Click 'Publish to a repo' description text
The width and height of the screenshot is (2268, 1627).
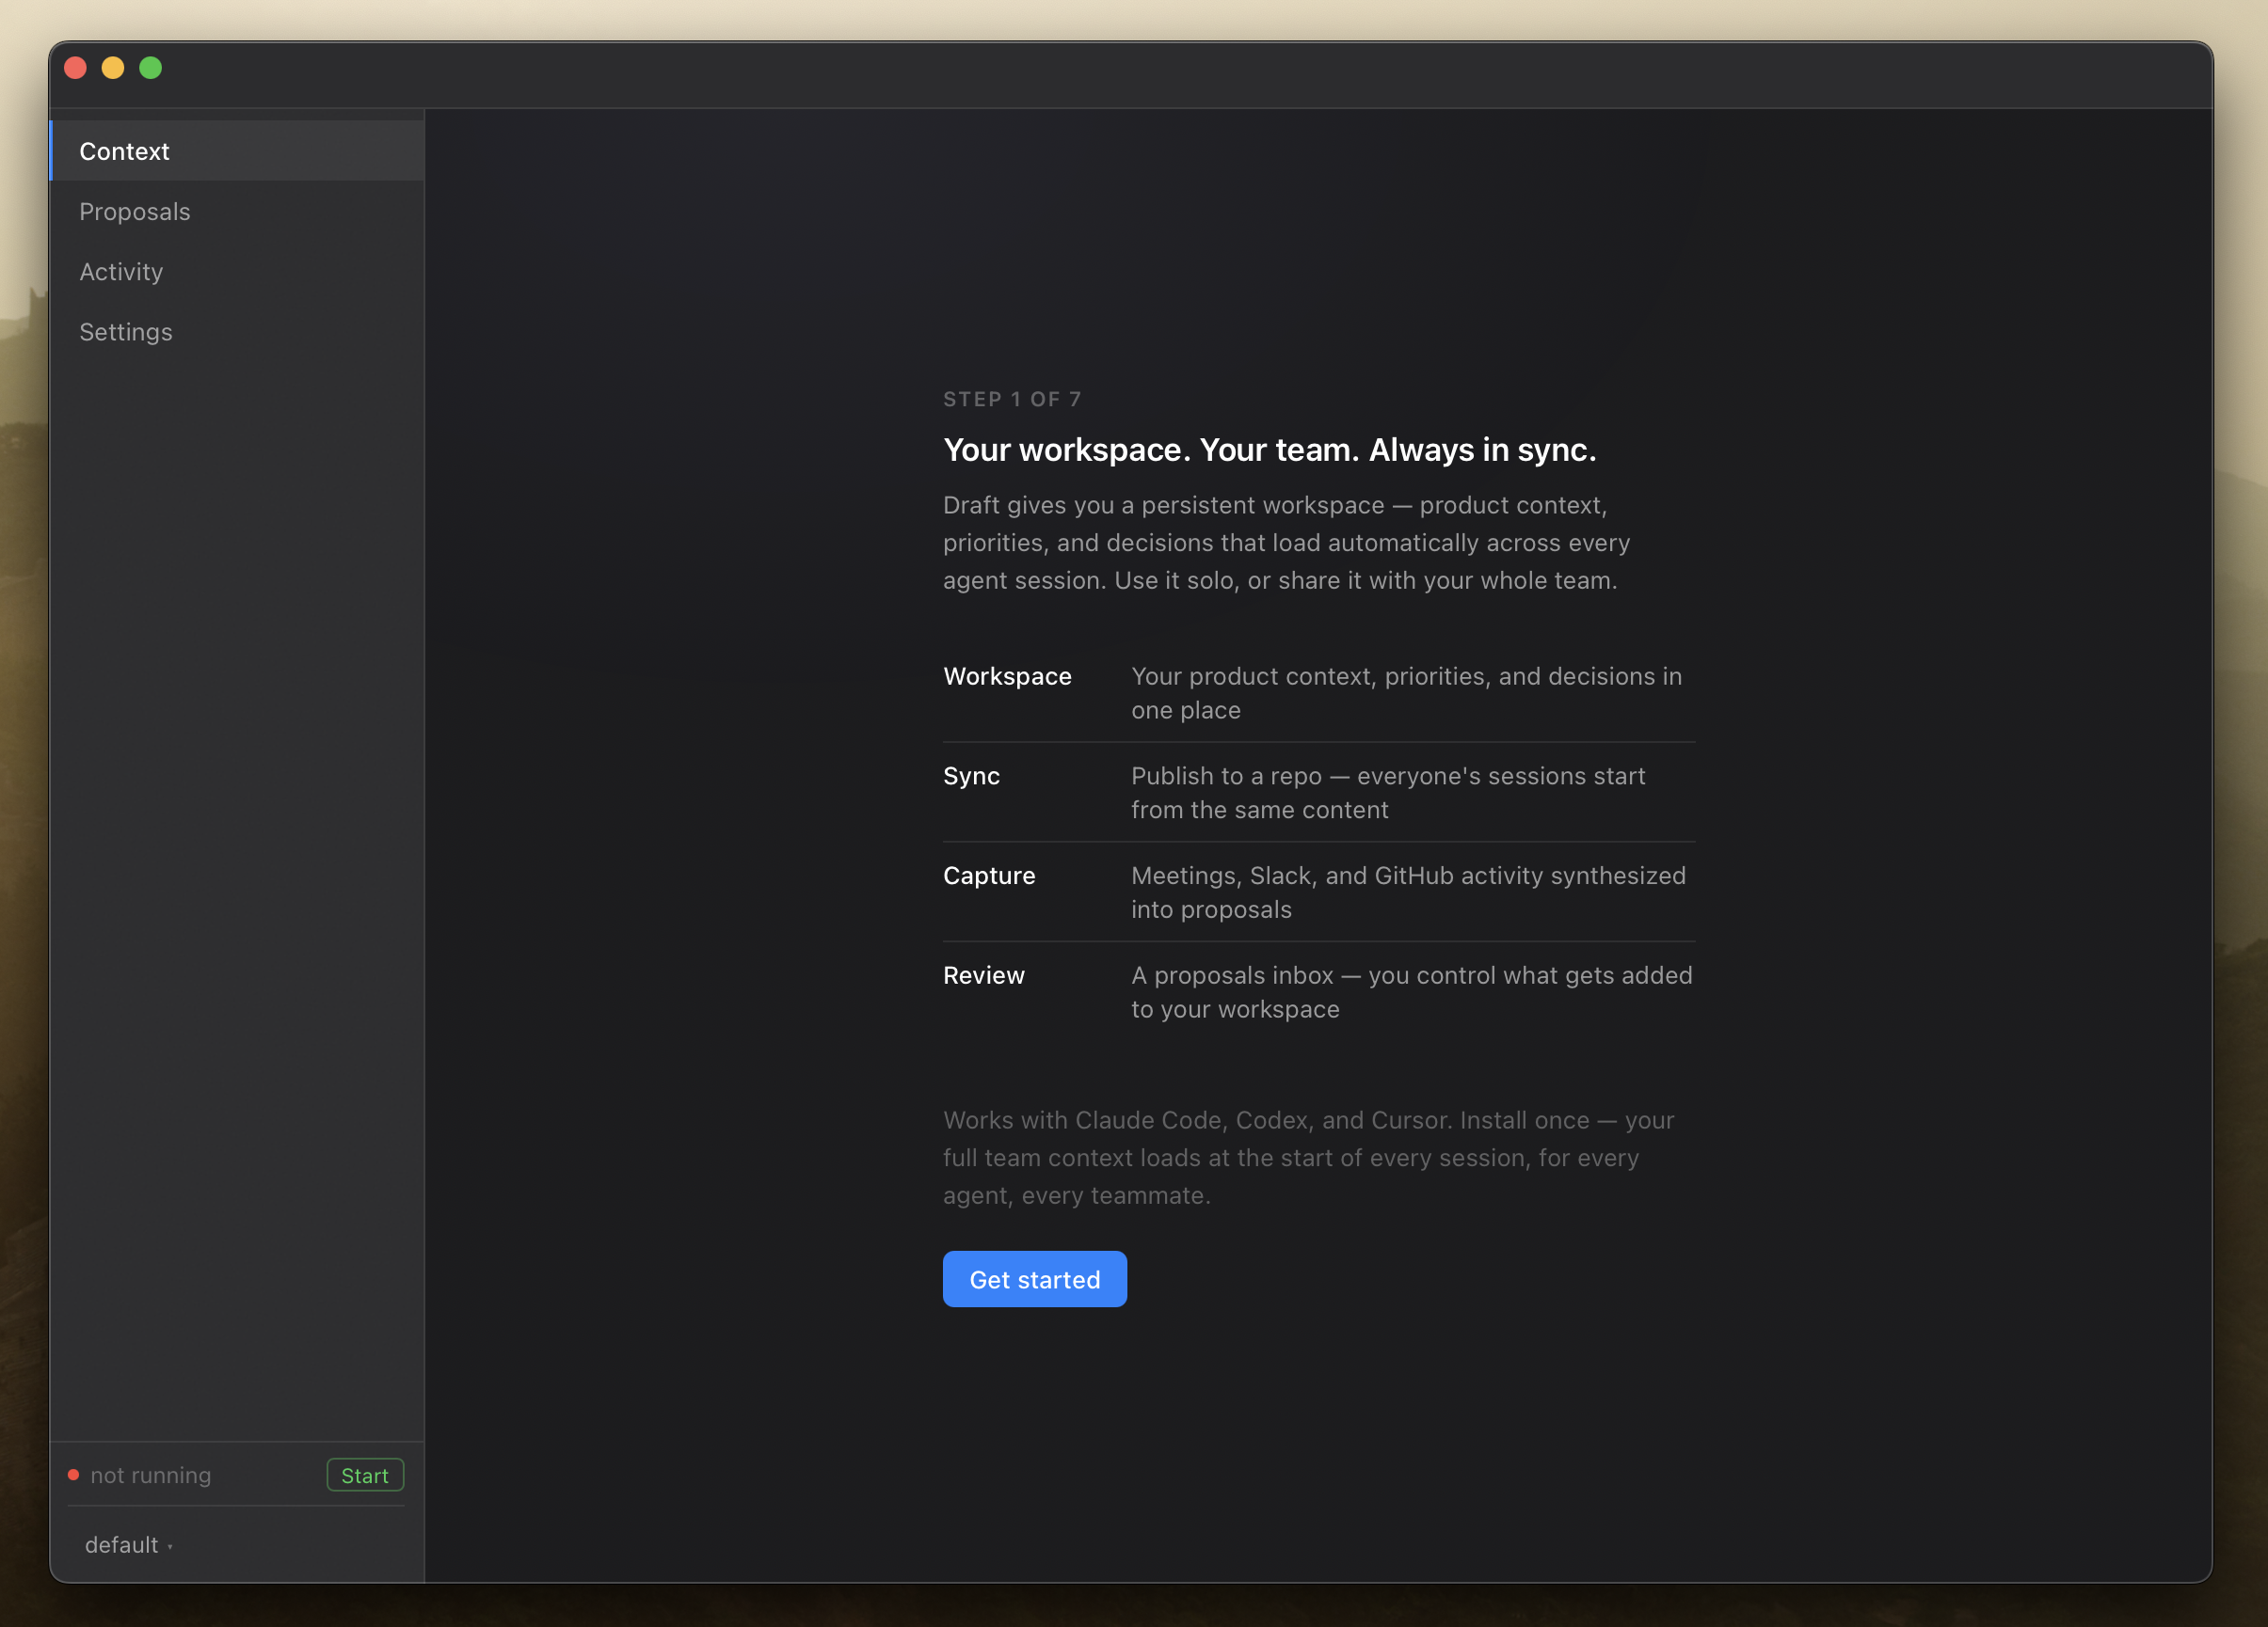[1388, 793]
